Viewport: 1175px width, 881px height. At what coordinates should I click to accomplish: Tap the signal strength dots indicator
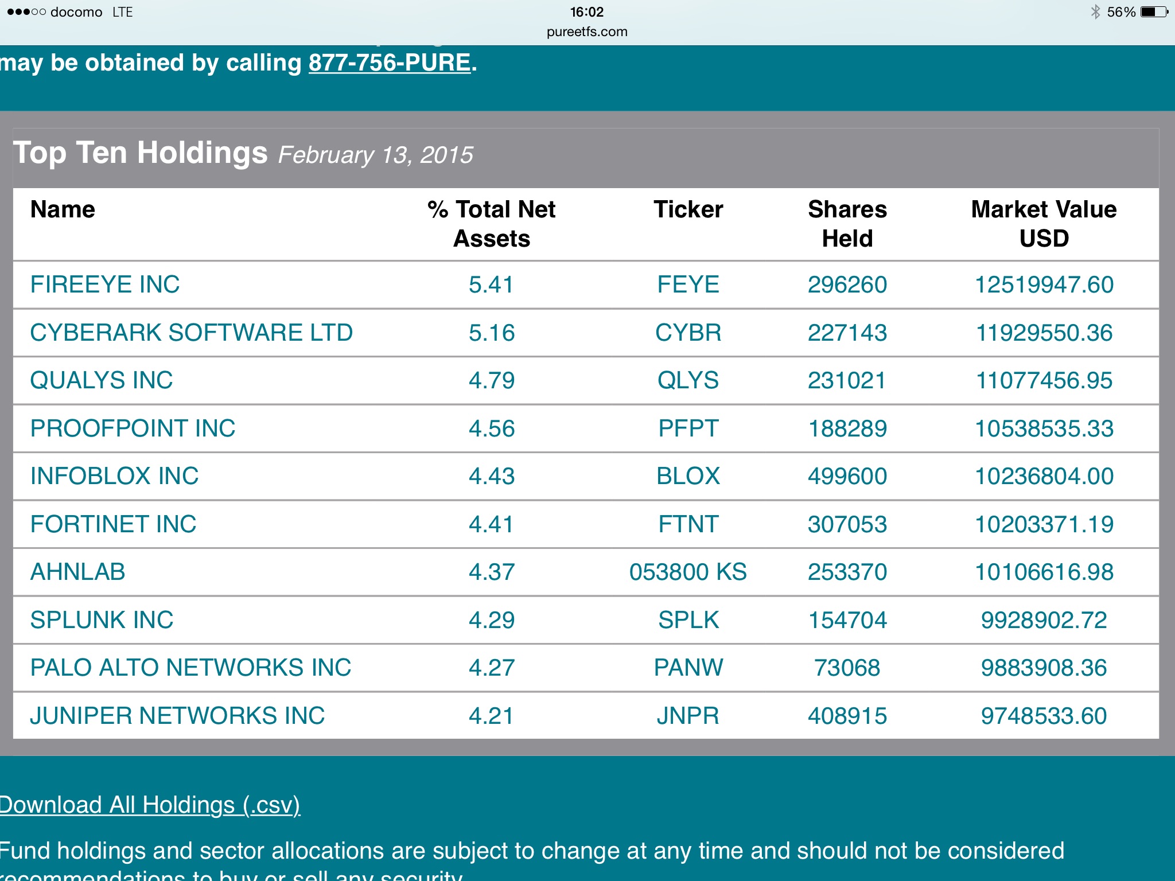(26, 12)
